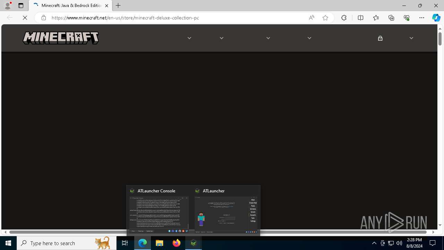Image resolution: width=444 pixels, height=250 pixels.
Task: Start Read aloud from address bar
Action: 311,18
